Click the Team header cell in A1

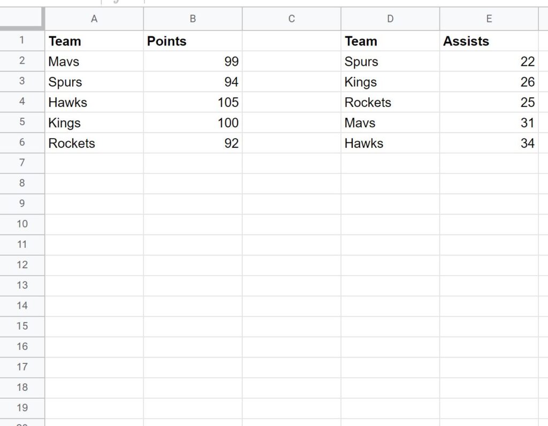[x=94, y=41]
